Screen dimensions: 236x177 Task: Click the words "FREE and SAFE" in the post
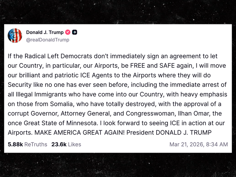click(140, 65)
